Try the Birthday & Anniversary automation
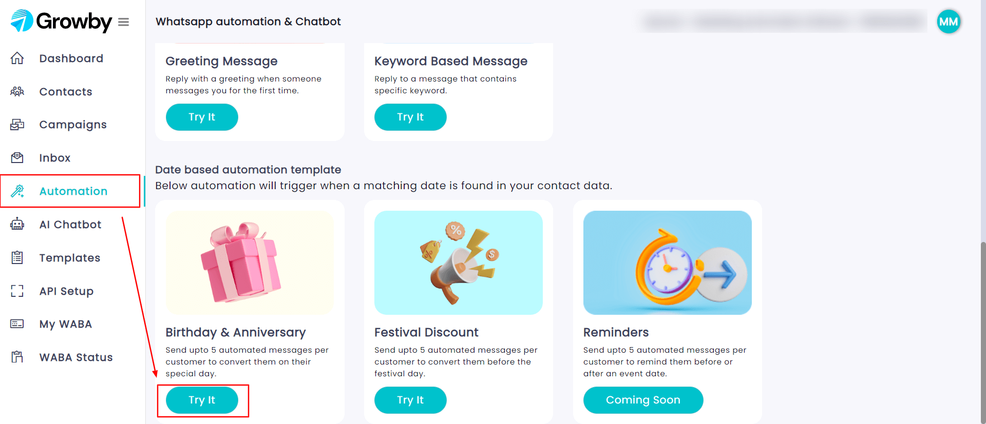Viewport: 986px width, 424px height. coord(202,400)
